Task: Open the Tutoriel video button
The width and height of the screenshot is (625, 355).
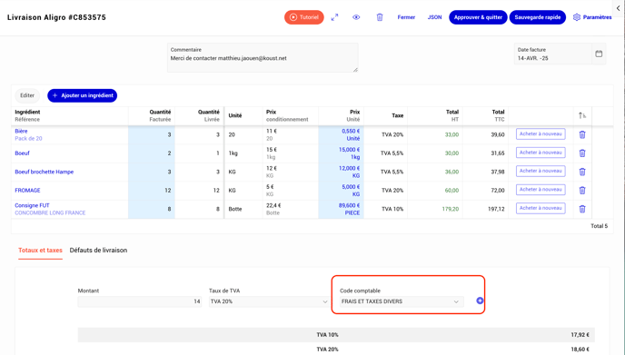Action: [x=303, y=17]
